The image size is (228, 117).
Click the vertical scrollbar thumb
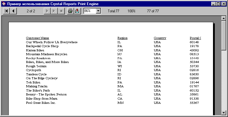(223, 36)
